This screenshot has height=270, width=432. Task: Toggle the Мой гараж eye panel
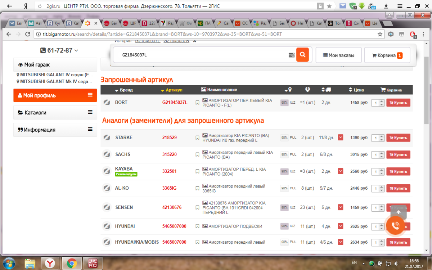coord(55,65)
